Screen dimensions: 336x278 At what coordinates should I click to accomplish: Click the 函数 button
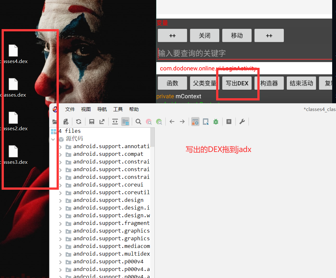click(x=172, y=83)
